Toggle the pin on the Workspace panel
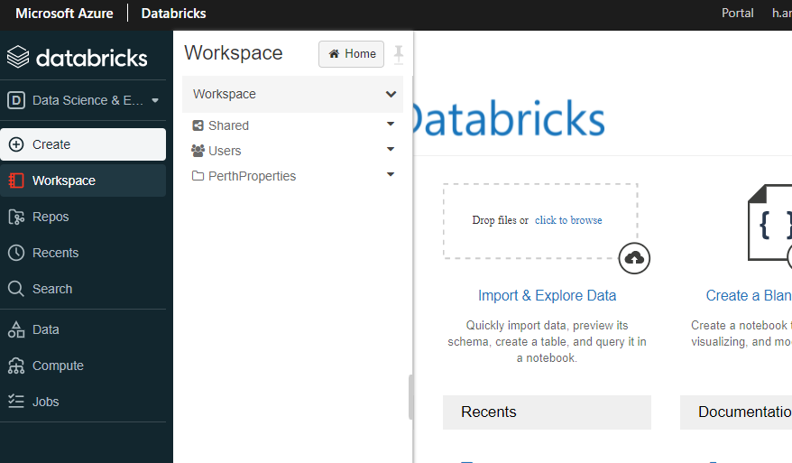Screen dimensions: 792x463 399,54
